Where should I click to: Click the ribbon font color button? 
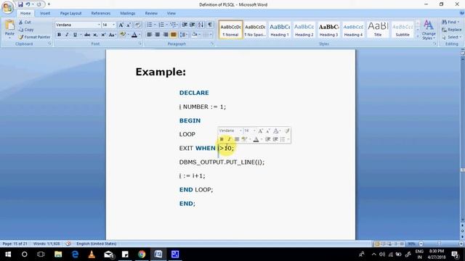coord(134,35)
